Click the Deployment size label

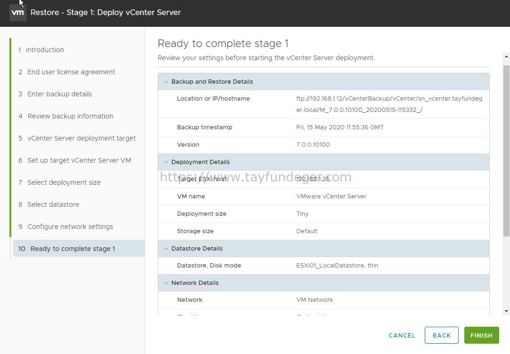(202, 214)
